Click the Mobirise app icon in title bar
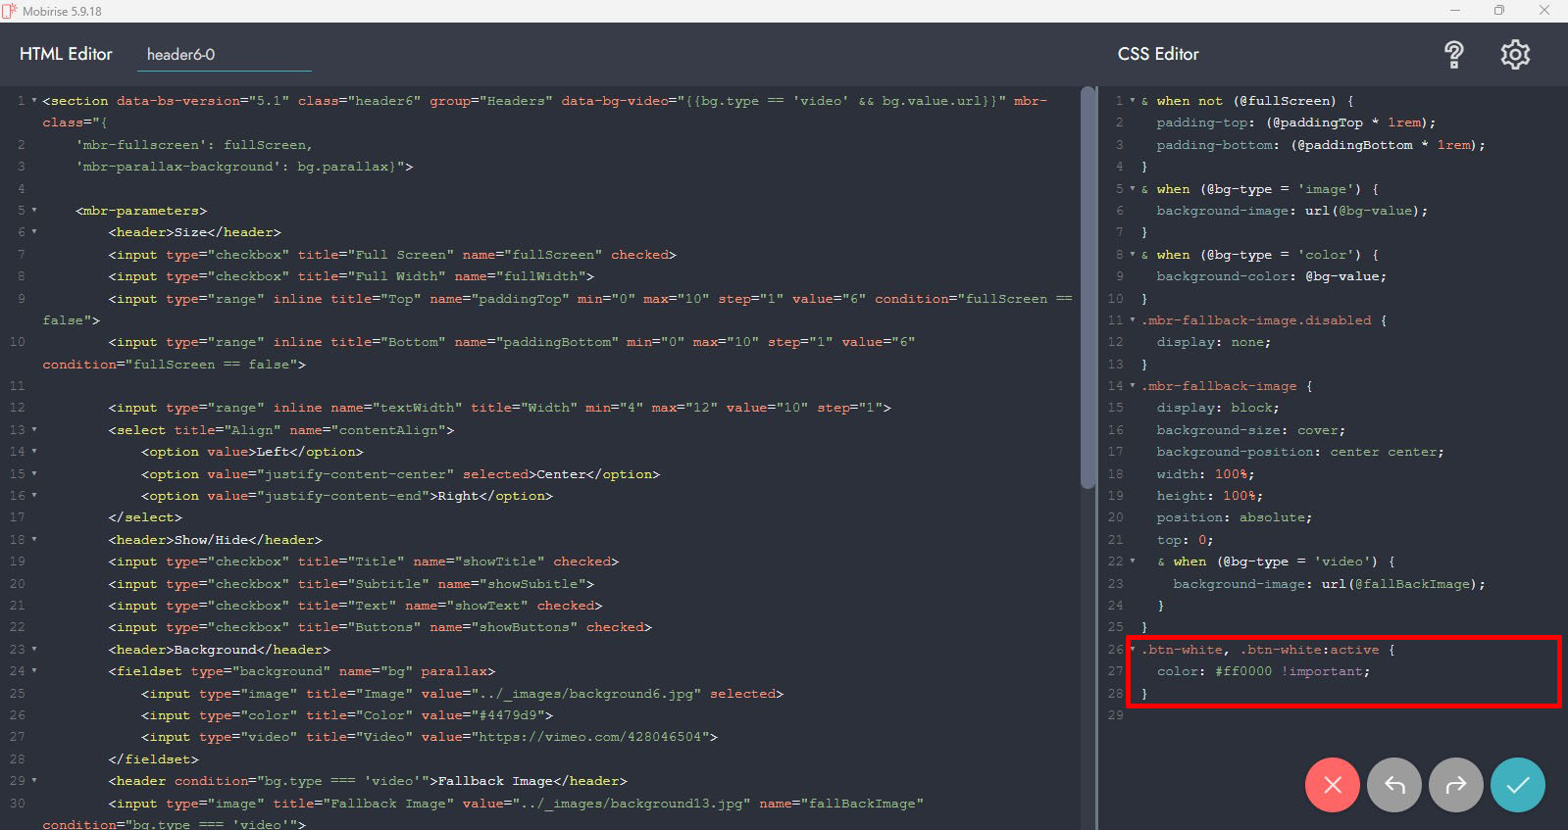Viewport: 1568px width, 830px height. [10, 11]
